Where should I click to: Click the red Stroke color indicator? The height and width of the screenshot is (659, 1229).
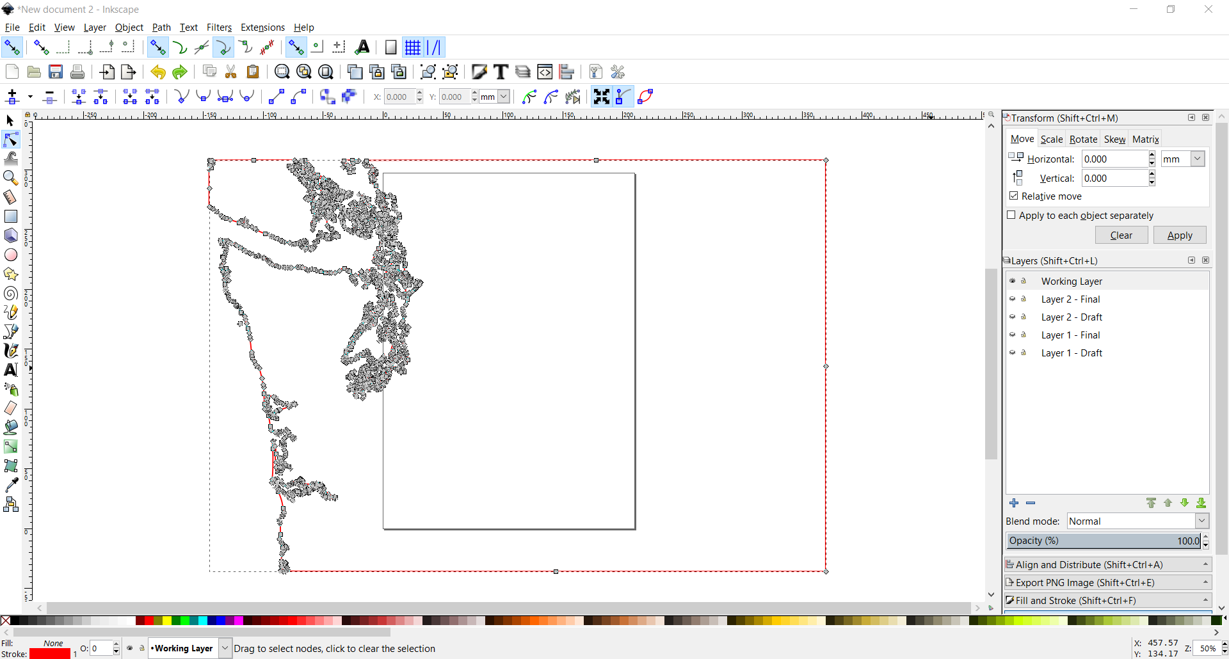tap(50, 653)
